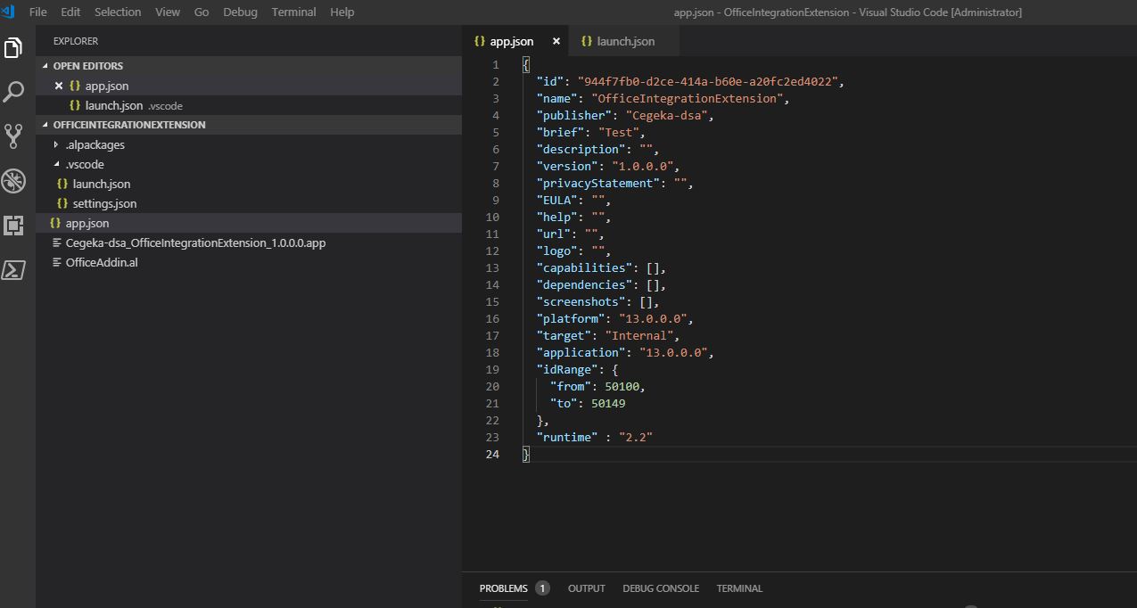Select the bottom terminal-style activity bar icon
Screen dimensions: 1137x608
tap(12, 270)
